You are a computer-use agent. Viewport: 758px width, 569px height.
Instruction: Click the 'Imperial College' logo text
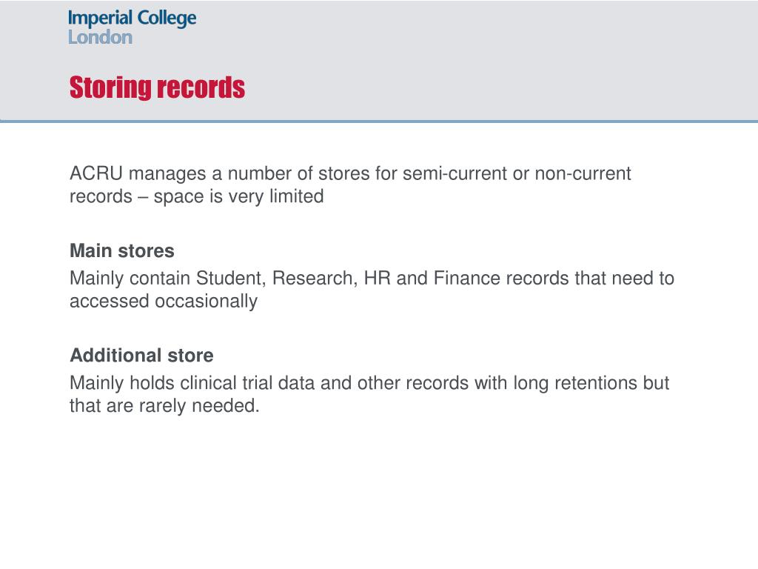point(132,19)
